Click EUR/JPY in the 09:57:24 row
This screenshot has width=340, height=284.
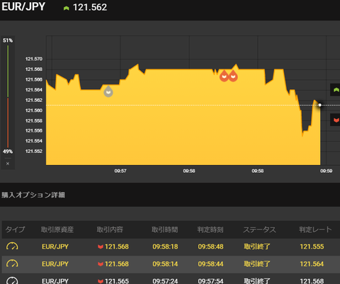[55, 281]
